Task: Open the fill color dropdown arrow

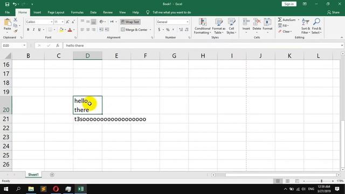Action: [x=65, y=30]
